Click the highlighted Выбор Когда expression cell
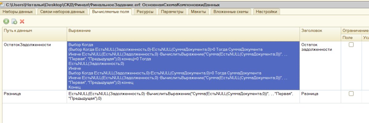The image size is (369, 123). tap(183, 66)
